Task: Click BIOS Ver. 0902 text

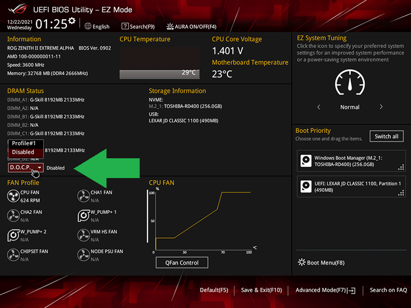Action: (x=95, y=48)
